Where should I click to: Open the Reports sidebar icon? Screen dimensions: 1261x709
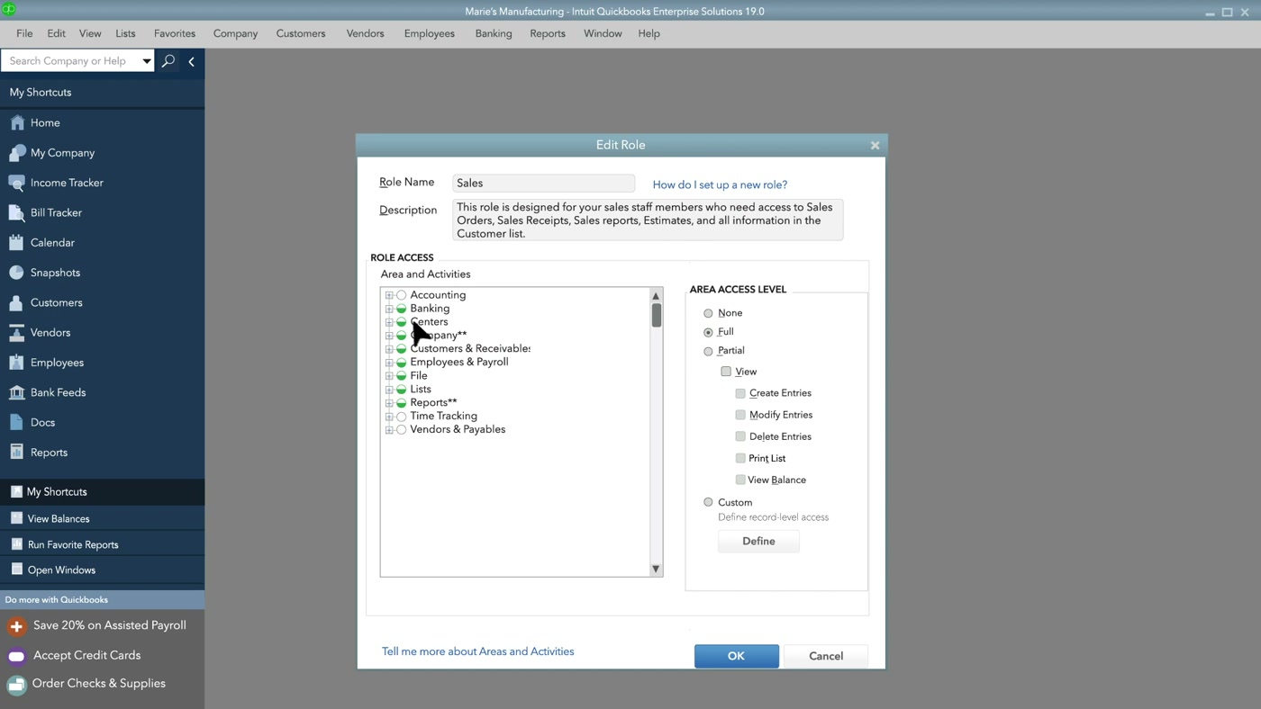point(17,453)
